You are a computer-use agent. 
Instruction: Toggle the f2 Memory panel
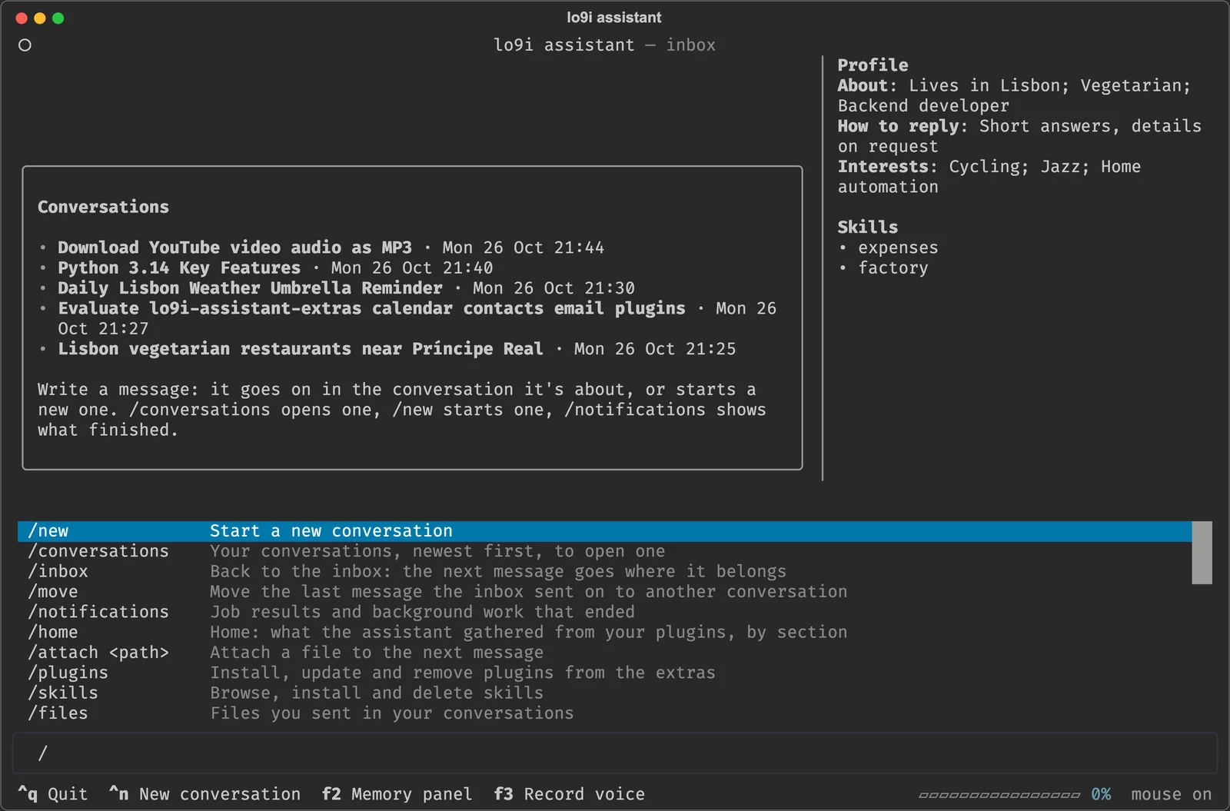(397, 794)
